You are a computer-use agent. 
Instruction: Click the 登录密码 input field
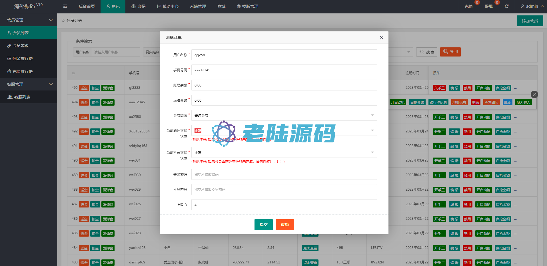point(284,174)
